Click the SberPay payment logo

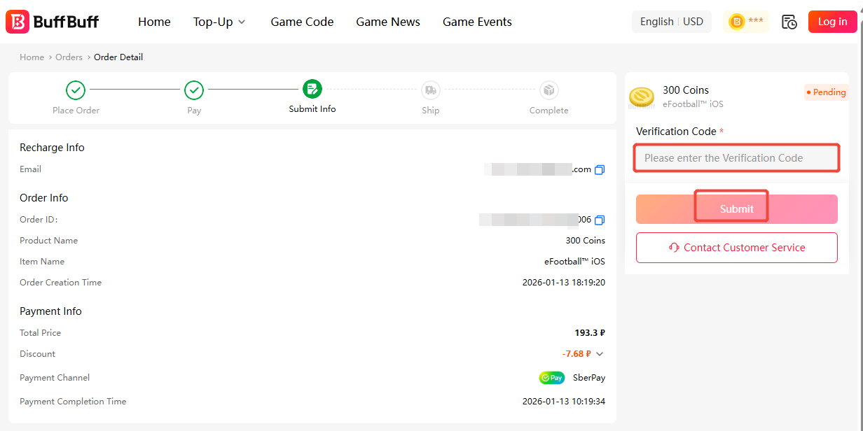click(552, 378)
